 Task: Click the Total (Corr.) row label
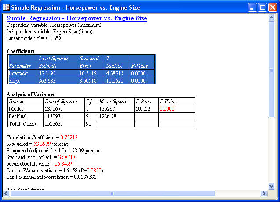pos(22,124)
